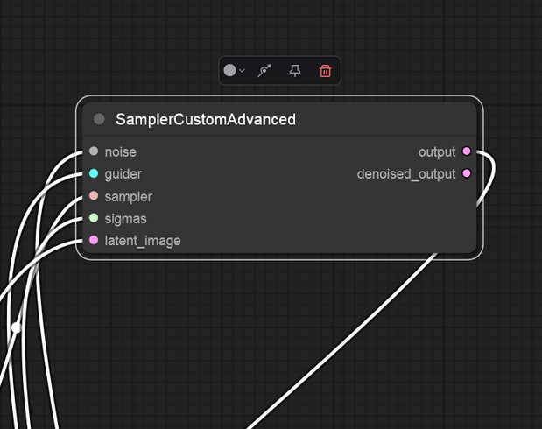Click the denoised_output label text
The image size is (542, 429).
[406, 174]
